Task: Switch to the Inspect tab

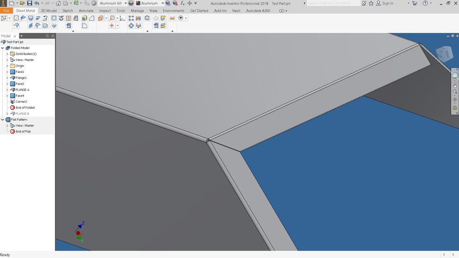Action: (x=105, y=11)
